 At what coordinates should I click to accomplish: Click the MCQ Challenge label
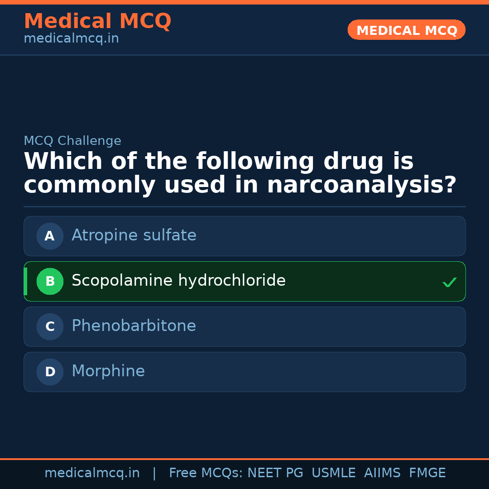coord(72,141)
